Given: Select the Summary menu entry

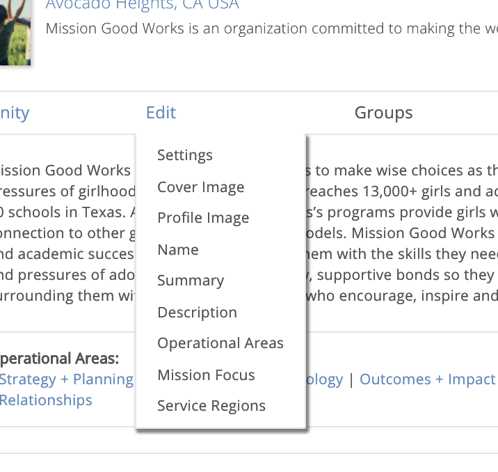Looking at the screenshot, I should coord(191,281).
